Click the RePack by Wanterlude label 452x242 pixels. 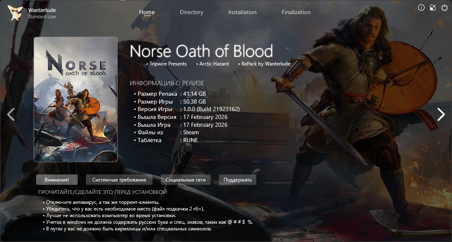coord(266,64)
